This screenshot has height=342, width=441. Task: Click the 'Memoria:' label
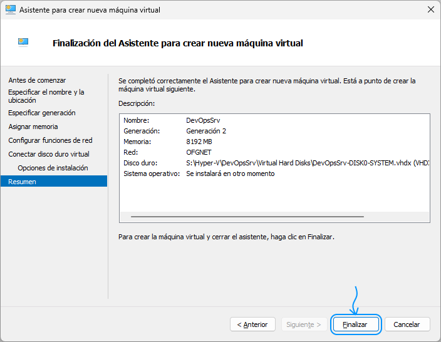pos(137,142)
